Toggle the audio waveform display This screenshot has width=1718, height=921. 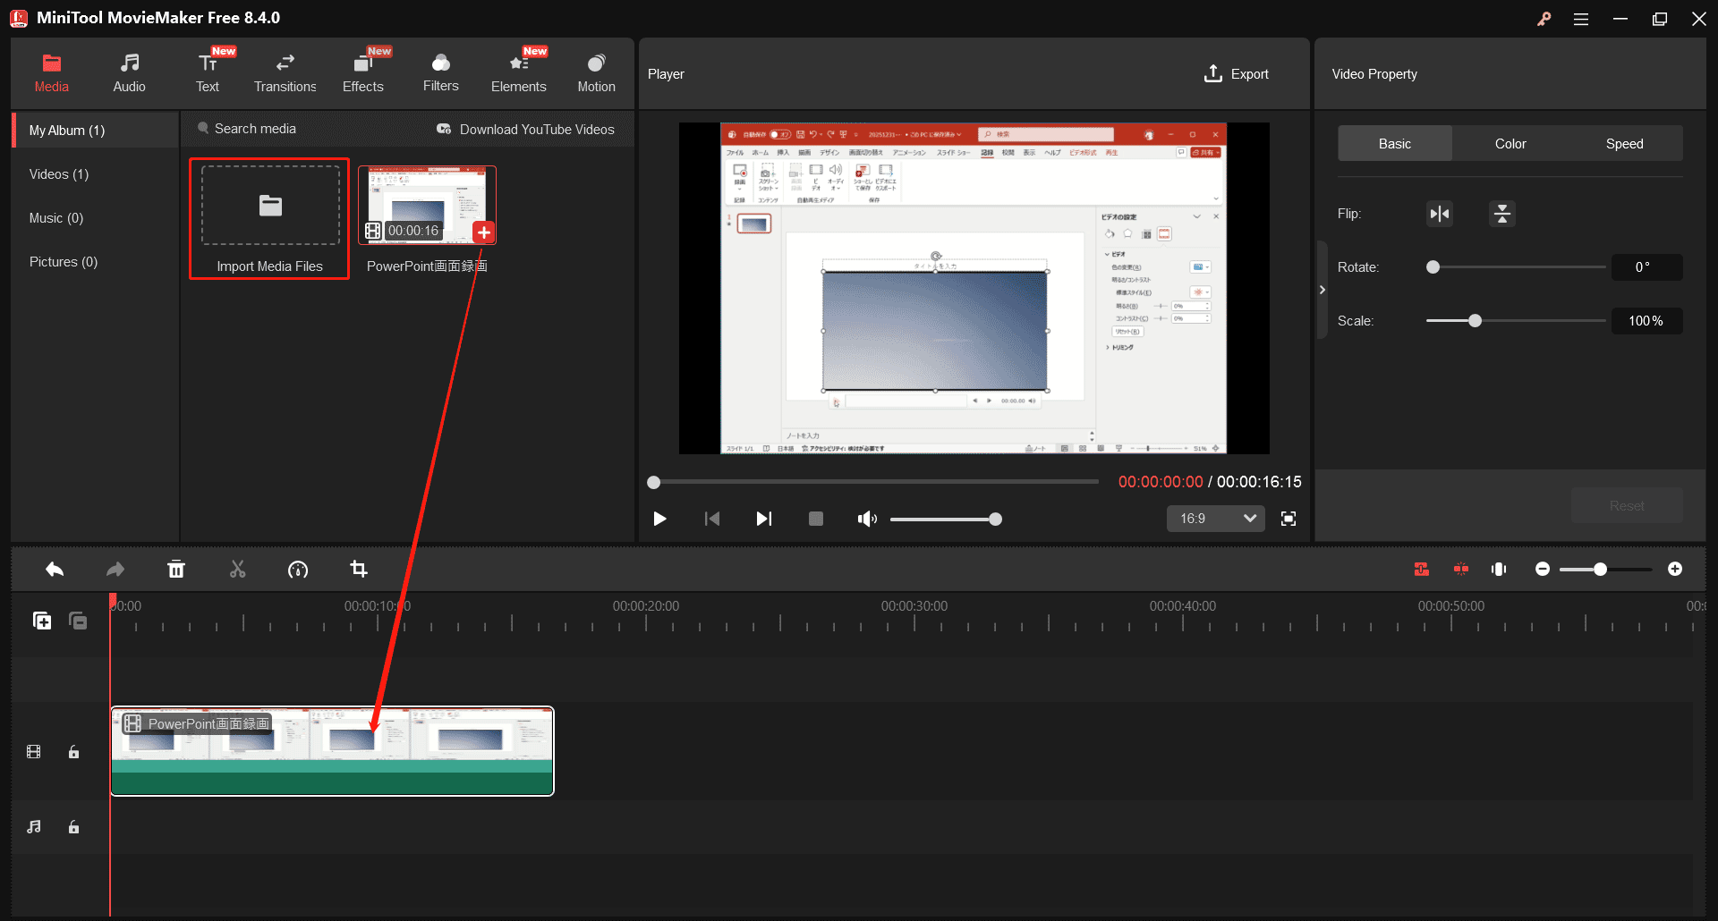pos(1499,569)
